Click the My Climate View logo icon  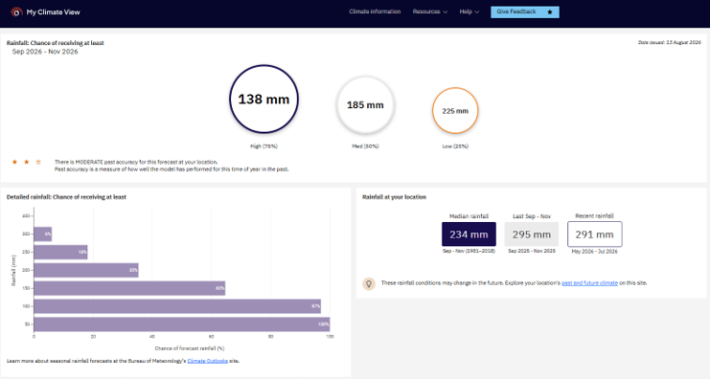[x=16, y=12]
